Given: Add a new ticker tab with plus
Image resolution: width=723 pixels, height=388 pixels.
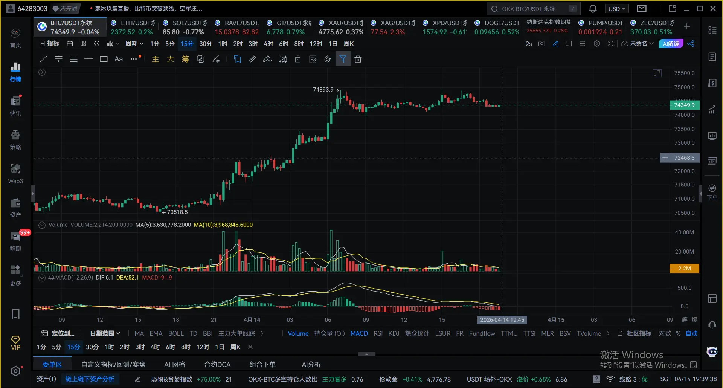Looking at the screenshot, I should pyautogui.click(x=687, y=26).
